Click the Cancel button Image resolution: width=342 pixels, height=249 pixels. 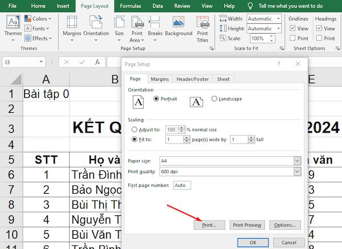[289, 243]
